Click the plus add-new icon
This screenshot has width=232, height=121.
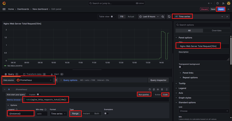tap(209, 3)
